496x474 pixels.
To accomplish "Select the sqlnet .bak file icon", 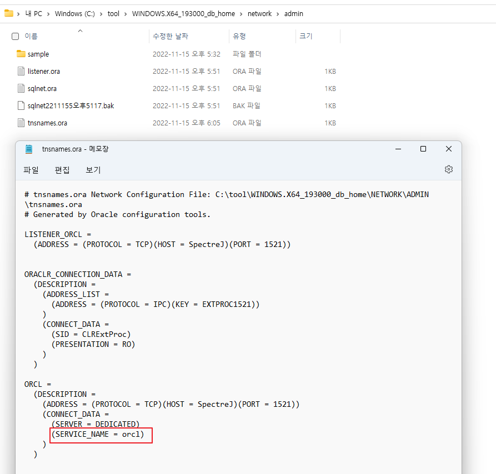I will point(21,105).
